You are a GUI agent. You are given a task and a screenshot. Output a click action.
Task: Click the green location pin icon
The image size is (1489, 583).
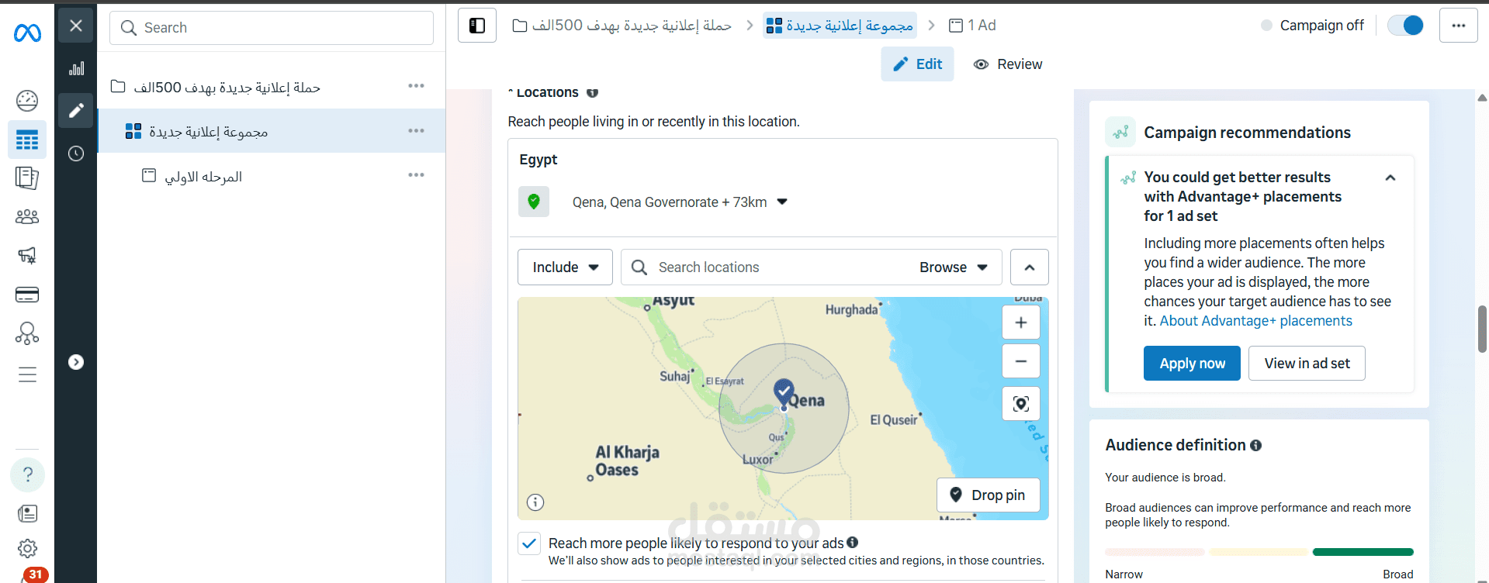[534, 202]
